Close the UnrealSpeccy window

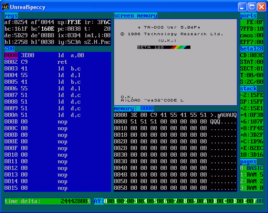(261, 7)
